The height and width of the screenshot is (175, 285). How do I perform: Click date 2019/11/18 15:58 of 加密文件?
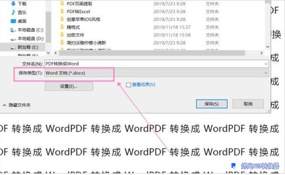coord(172,35)
